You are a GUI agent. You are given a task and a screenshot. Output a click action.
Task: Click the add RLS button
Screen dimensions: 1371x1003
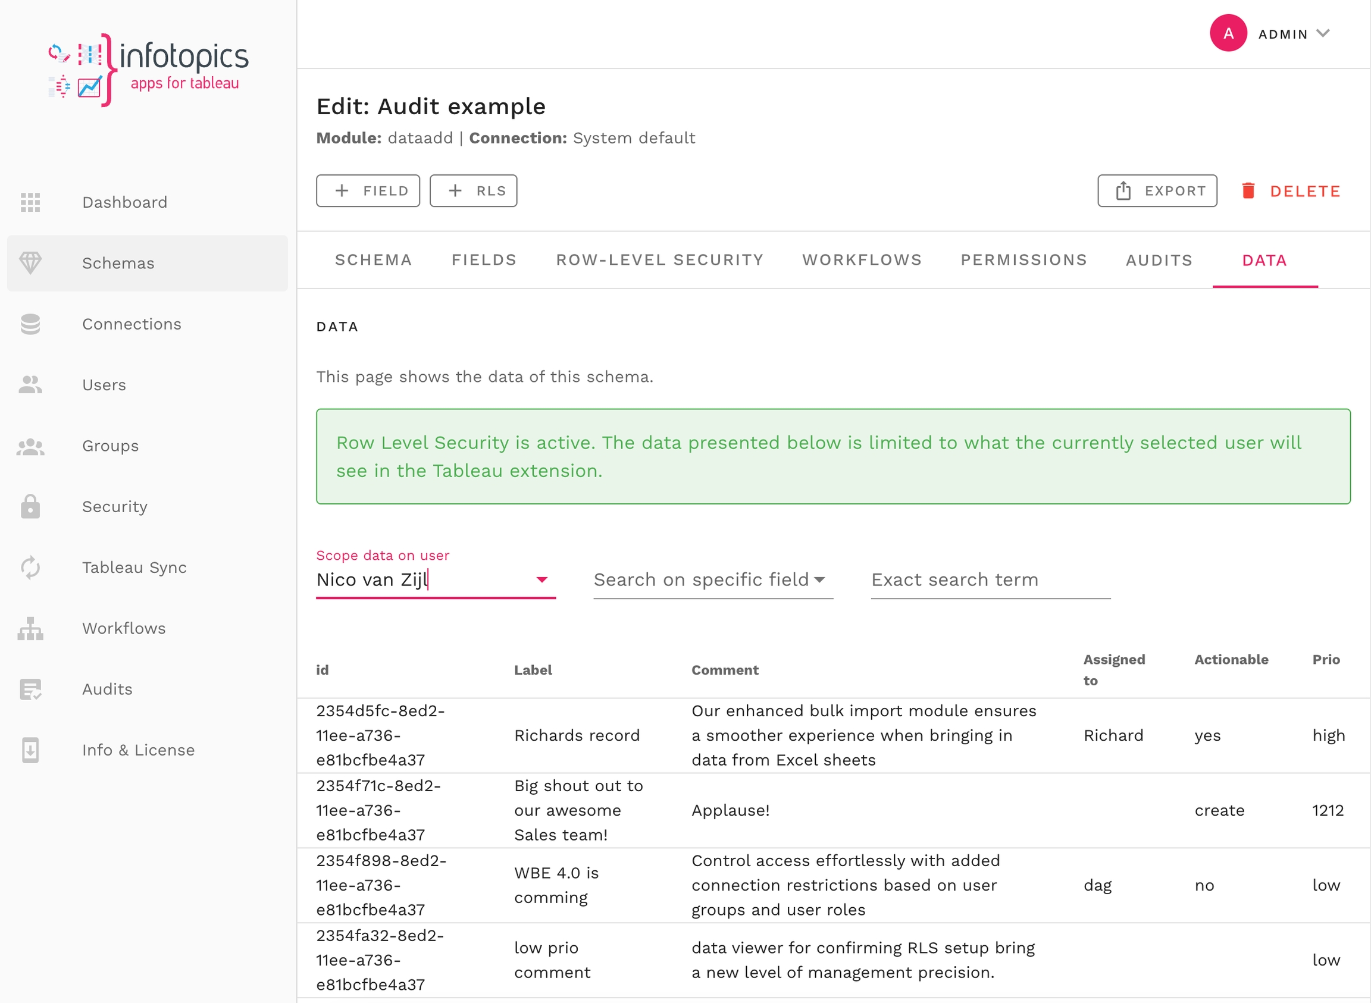[x=473, y=190]
